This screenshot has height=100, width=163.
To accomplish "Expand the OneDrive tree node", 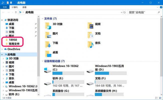I will [2, 49].
